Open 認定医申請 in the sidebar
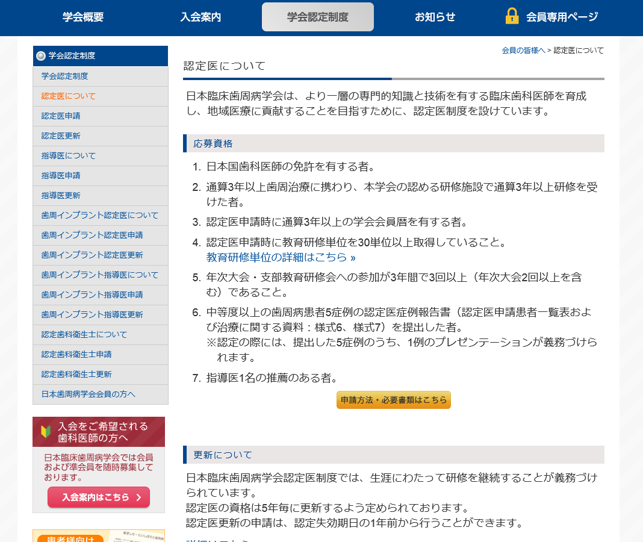The width and height of the screenshot is (643, 542). [61, 116]
